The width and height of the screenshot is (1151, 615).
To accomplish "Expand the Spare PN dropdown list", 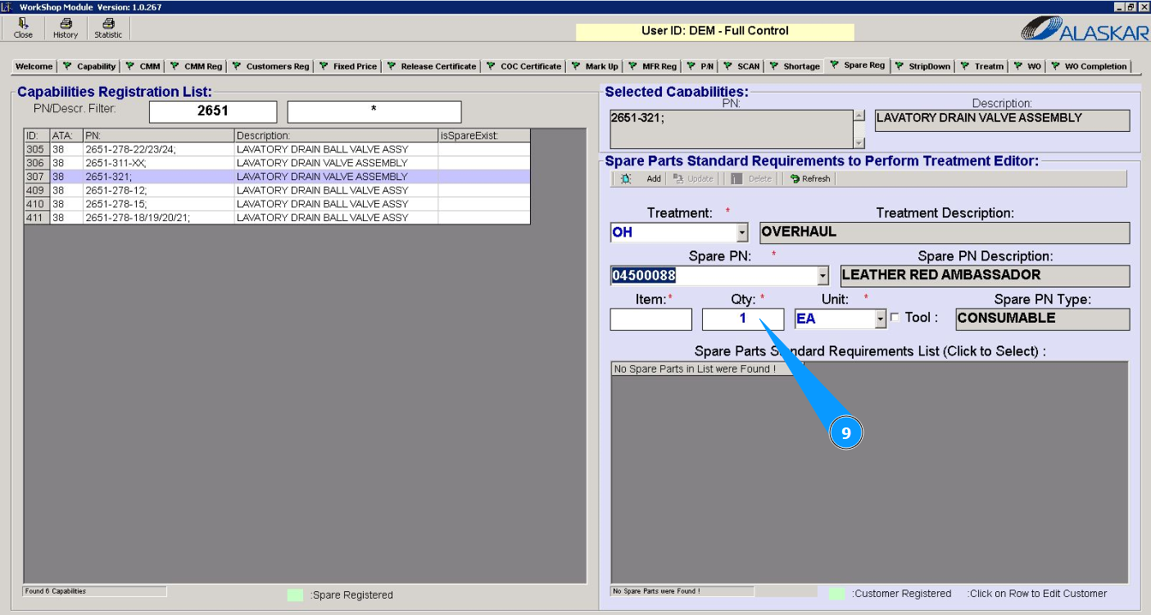I will click(823, 276).
